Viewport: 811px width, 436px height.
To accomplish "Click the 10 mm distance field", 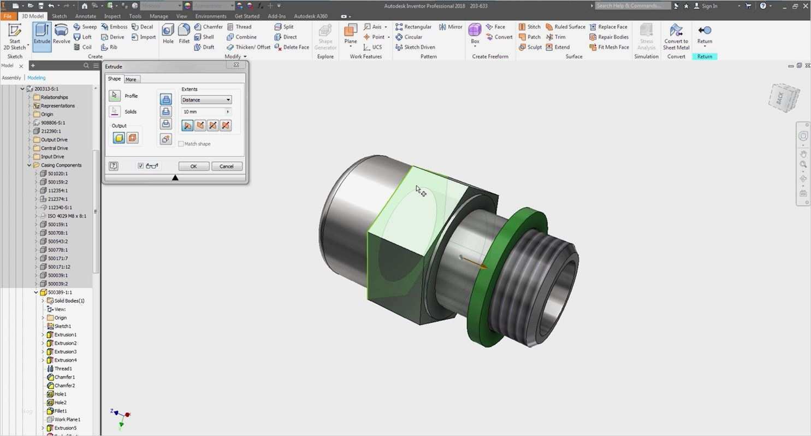I will pos(202,112).
